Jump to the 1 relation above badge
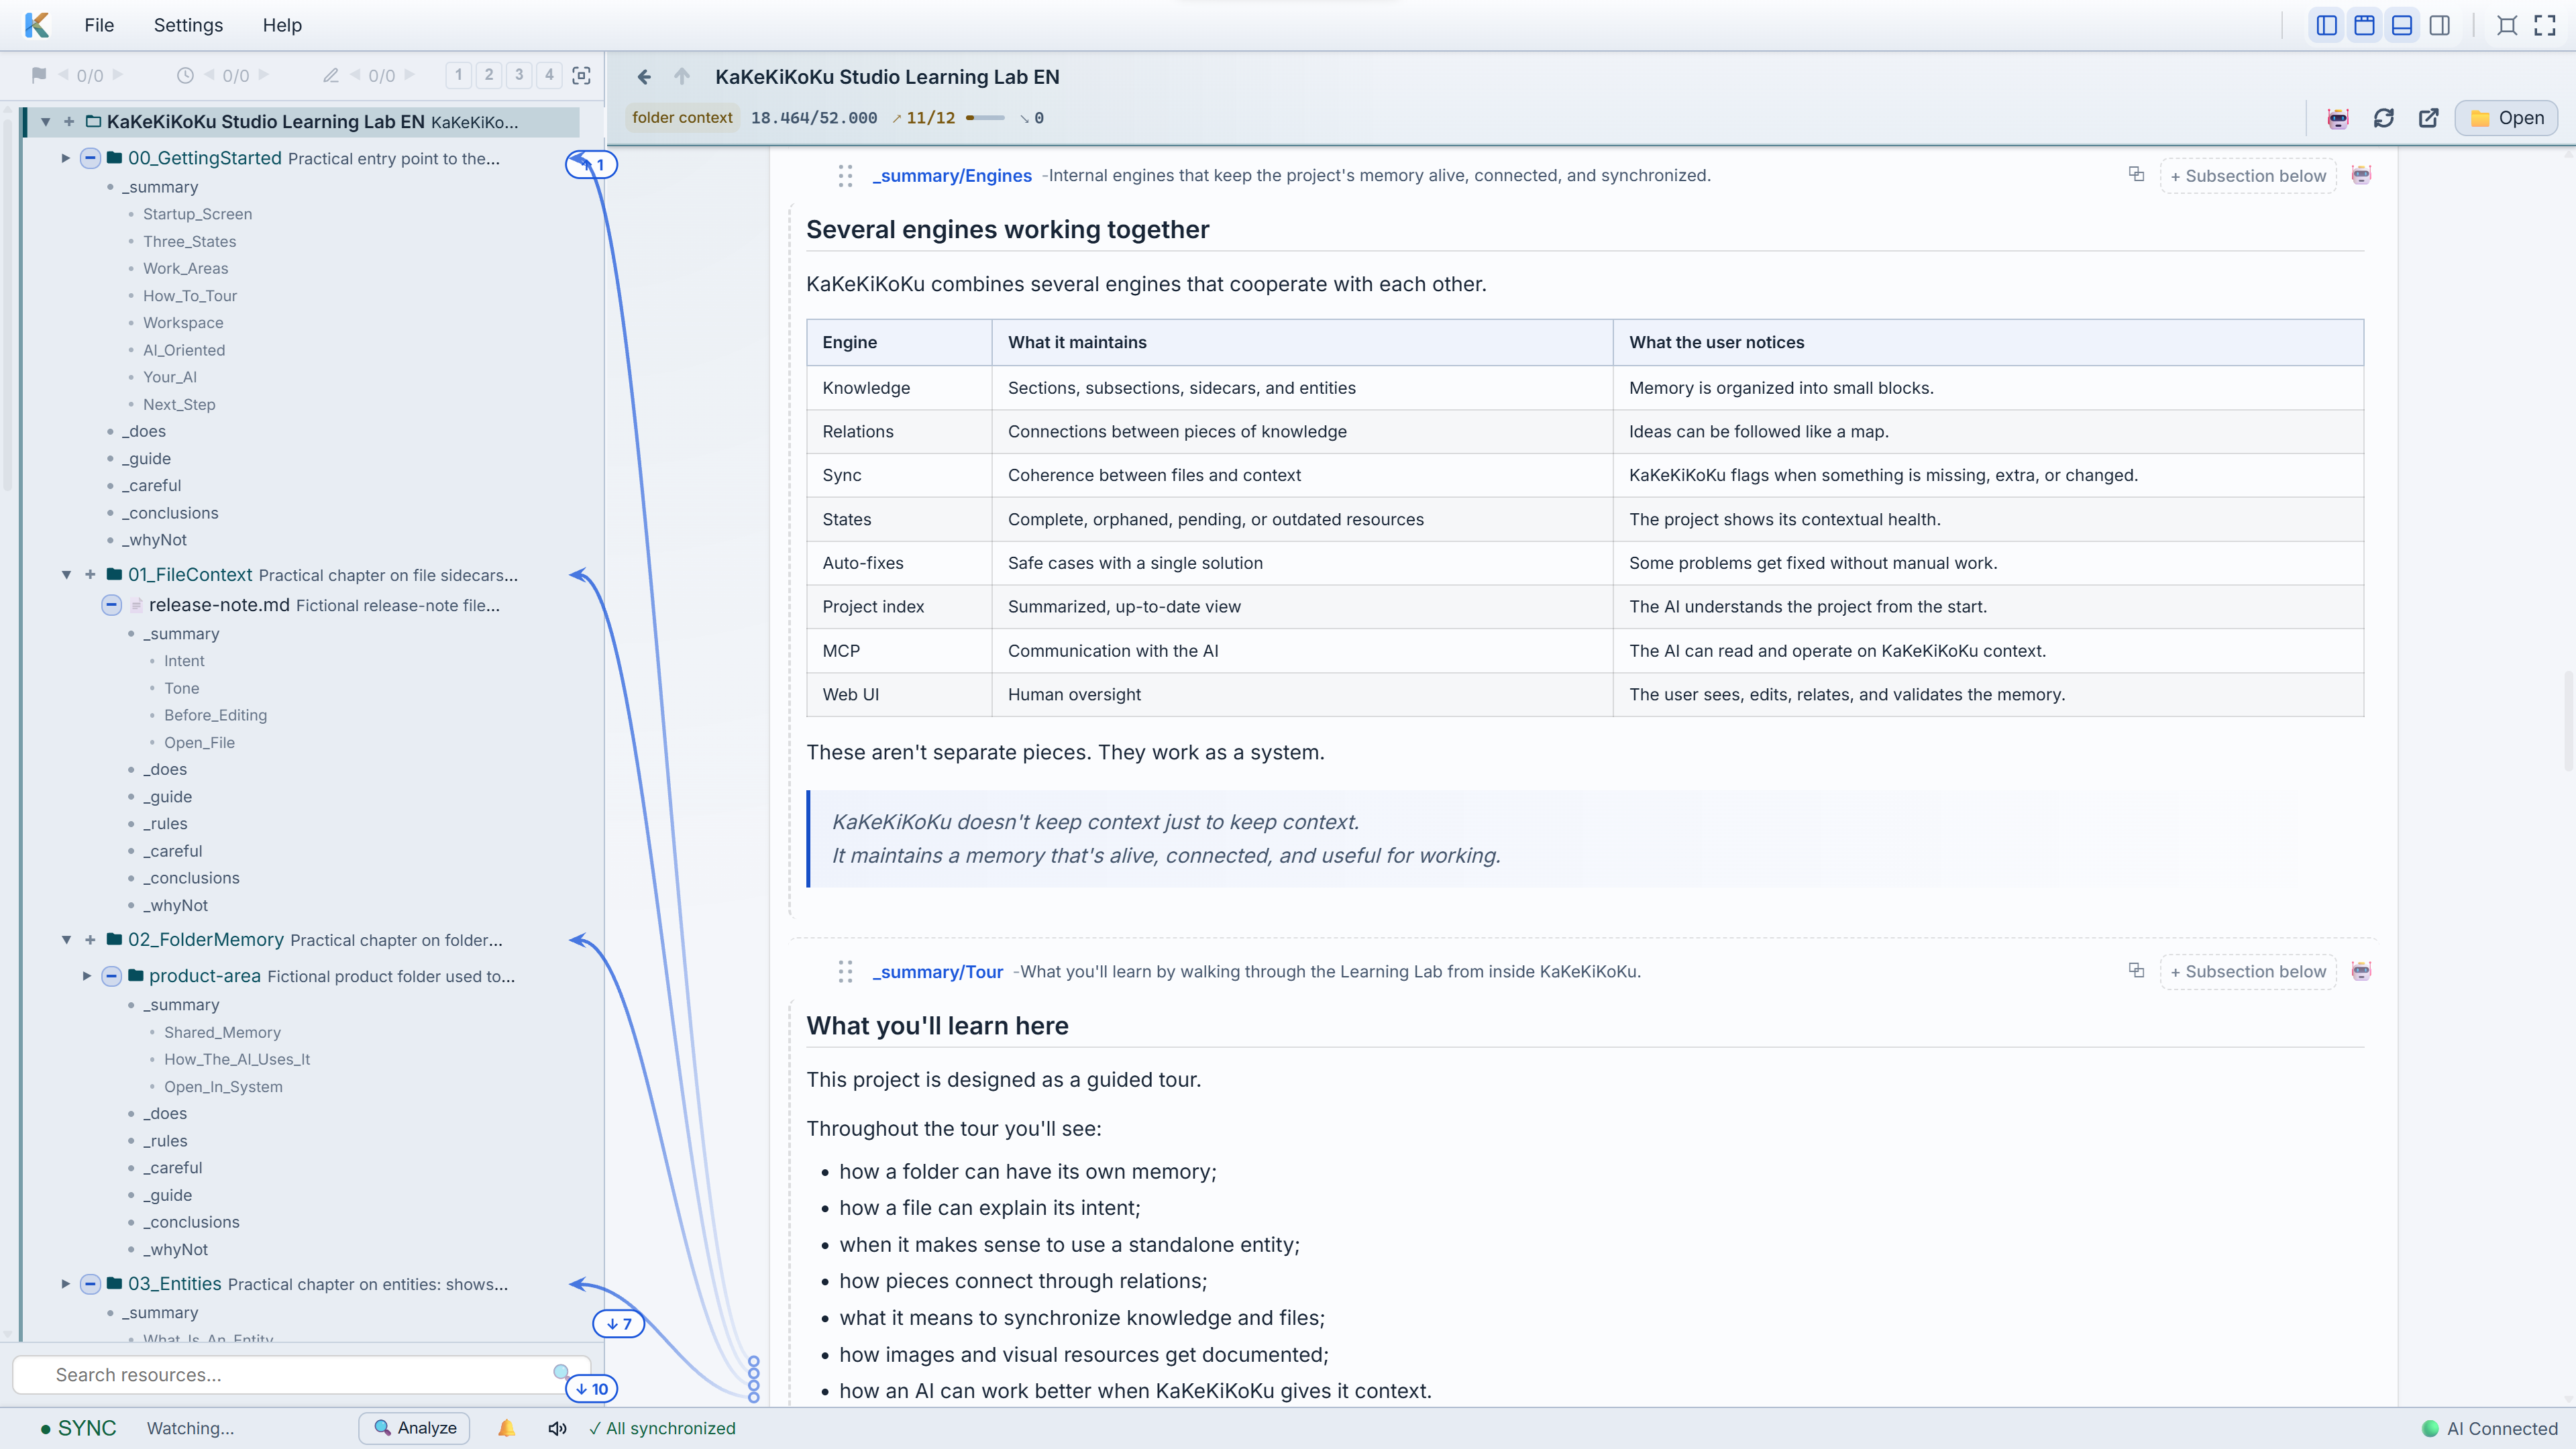Viewport: 2576px width, 1449px height. (x=593, y=165)
